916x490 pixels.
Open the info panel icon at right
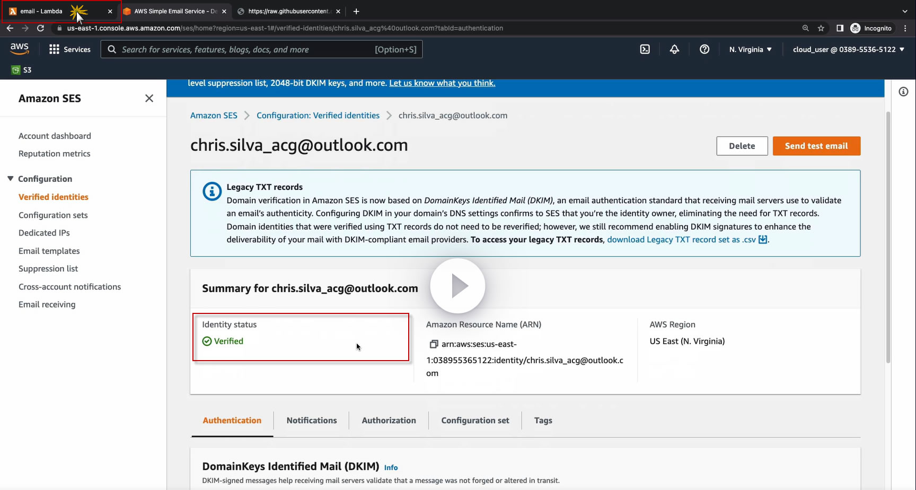coord(903,92)
